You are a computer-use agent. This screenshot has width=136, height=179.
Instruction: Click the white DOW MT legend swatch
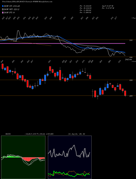point(3,9)
